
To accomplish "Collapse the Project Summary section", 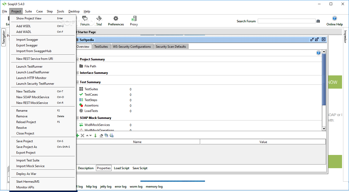I will [x=77, y=59].
